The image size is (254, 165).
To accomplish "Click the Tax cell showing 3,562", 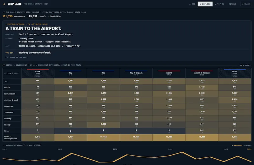I will 70,82.
